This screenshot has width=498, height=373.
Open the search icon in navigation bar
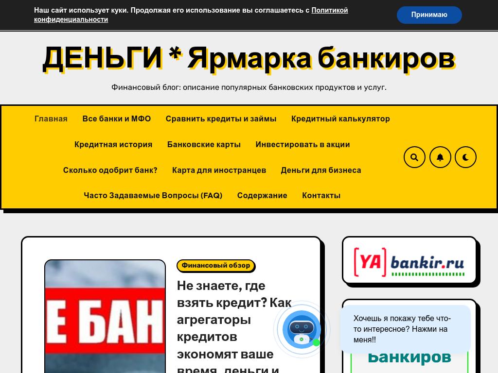coord(414,157)
